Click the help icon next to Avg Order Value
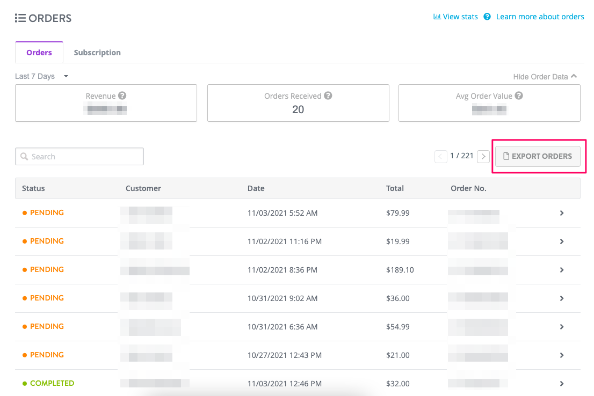This screenshot has height=396, width=594. tap(518, 96)
